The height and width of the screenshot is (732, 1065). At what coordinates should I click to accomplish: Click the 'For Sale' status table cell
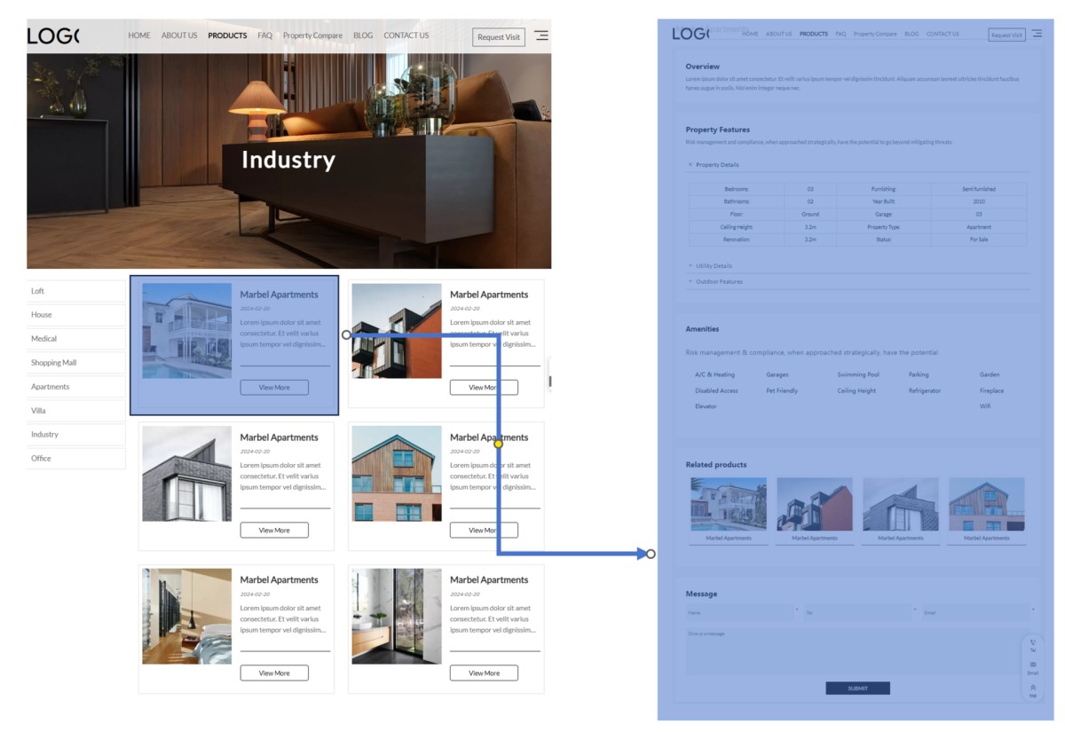coord(979,240)
